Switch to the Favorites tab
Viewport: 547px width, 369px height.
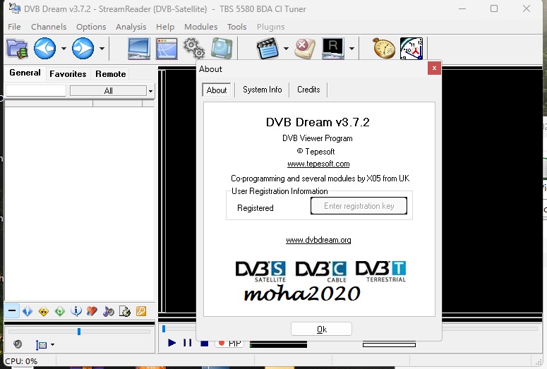[x=68, y=74]
